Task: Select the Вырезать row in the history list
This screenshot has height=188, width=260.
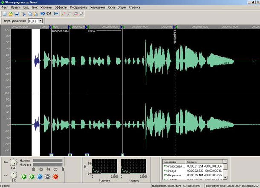Action: [x=193, y=175]
